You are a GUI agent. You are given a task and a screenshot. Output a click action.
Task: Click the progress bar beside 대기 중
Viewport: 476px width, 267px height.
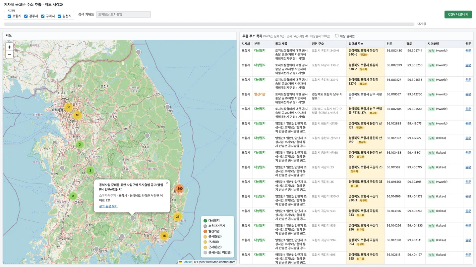coord(209,24)
